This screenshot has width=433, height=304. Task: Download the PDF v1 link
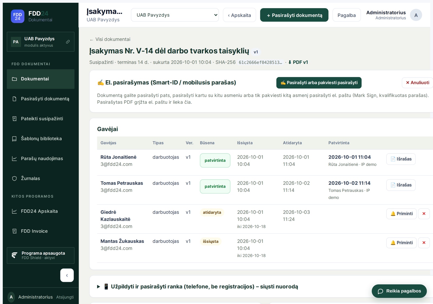coord(298,62)
